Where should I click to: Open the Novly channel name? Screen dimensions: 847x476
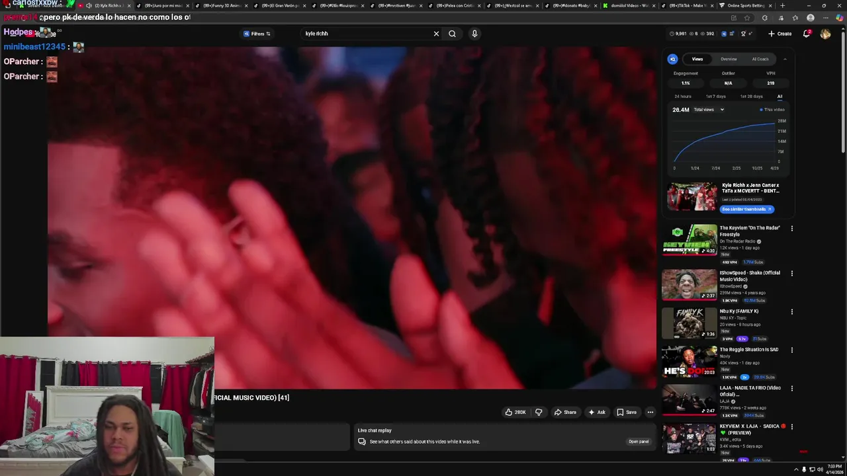725,356
